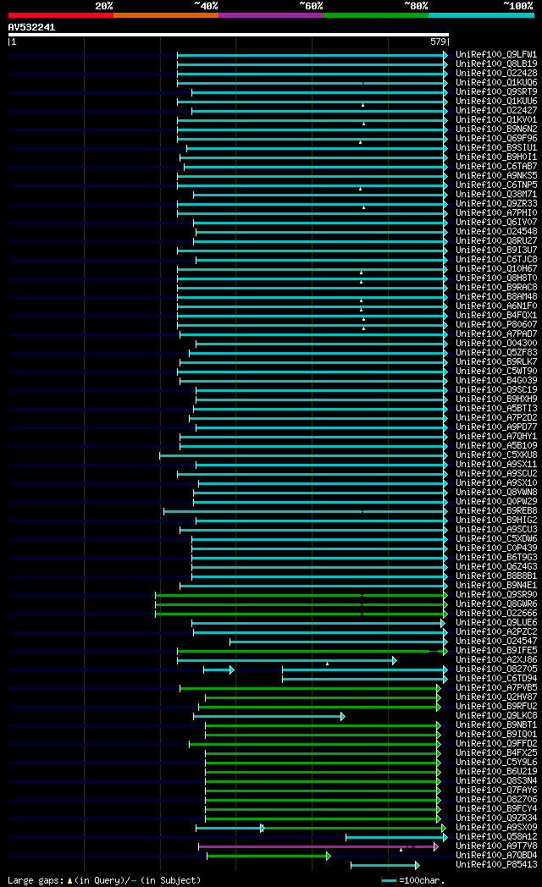
Task: Click the UniRef100_A7QHY1 hit name
Action: pyautogui.click(x=496, y=437)
